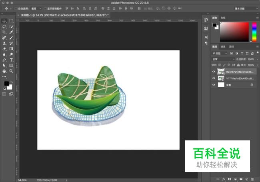Image resolution: width=260 pixels, height=182 pixels.
Task: Select the Zoom magnifier tool
Action: 11,71
